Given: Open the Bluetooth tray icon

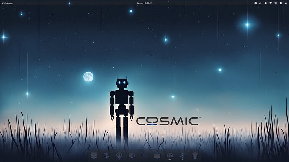Looking at the screenshot, I should pyautogui.click(x=281, y=3).
